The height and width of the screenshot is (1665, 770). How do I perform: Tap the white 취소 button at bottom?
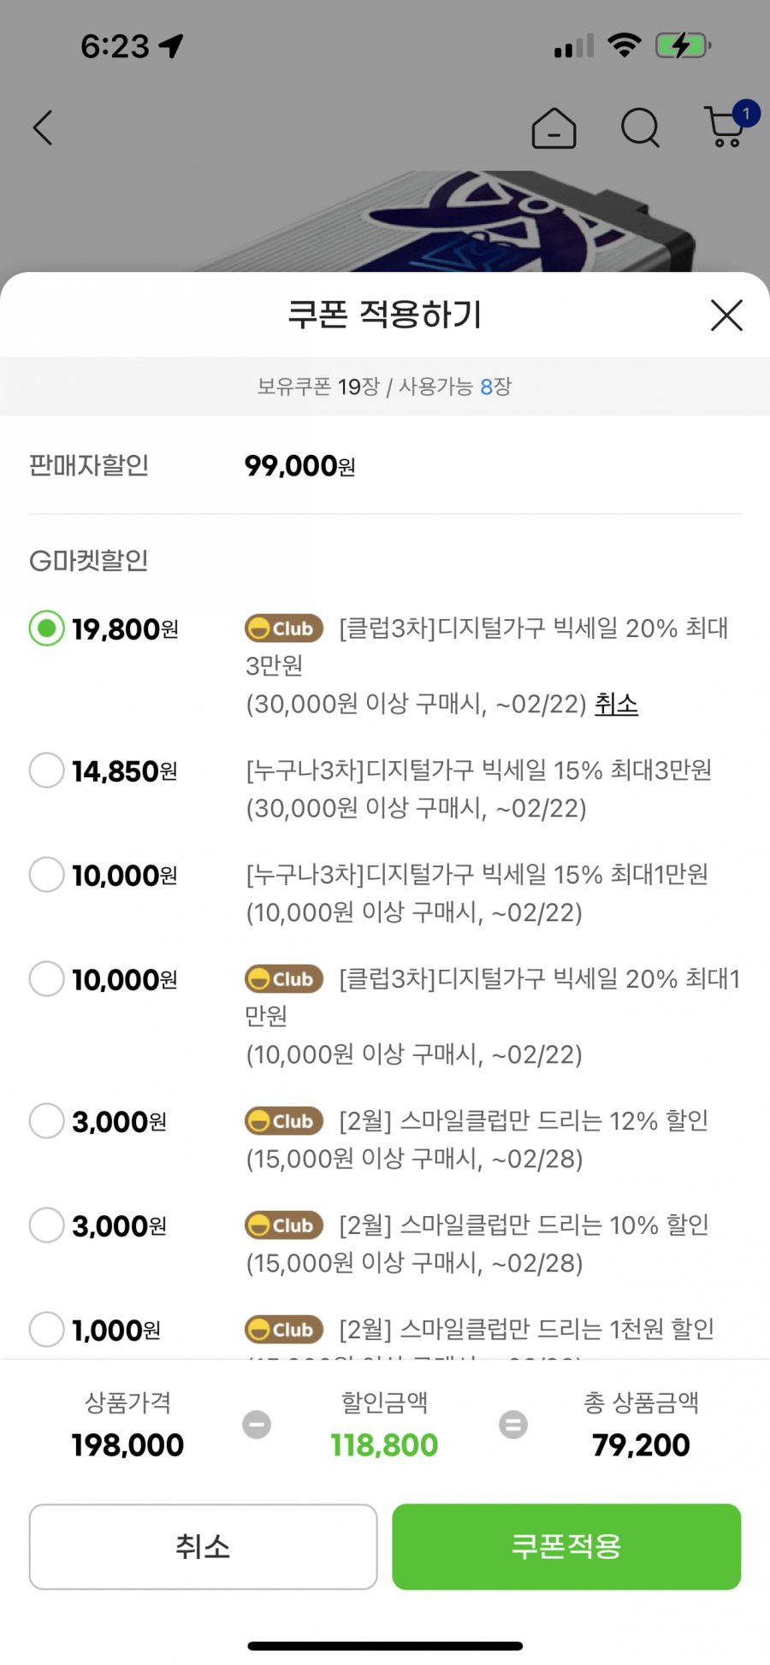pyautogui.click(x=203, y=1547)
